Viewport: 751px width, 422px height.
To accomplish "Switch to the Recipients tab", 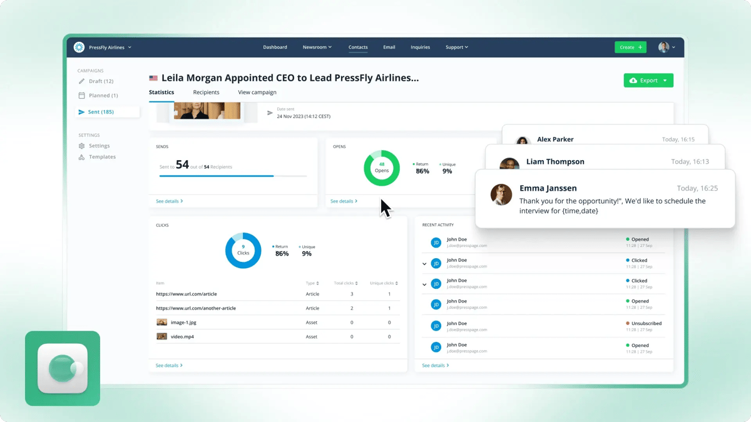I will [x=206, y=93].
